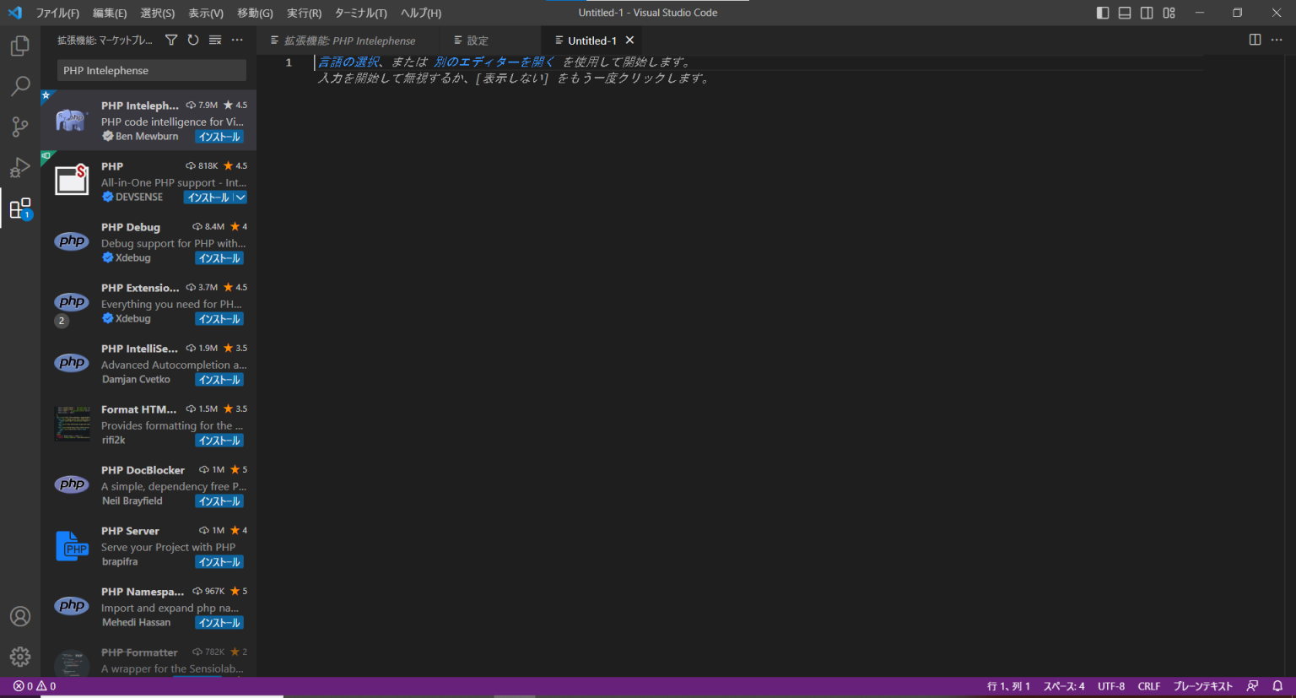Image resolution: width=1296 pixels, height=698 pixels.
Task: Open the Run and Debug panel
Action: (x=20, y=167)
